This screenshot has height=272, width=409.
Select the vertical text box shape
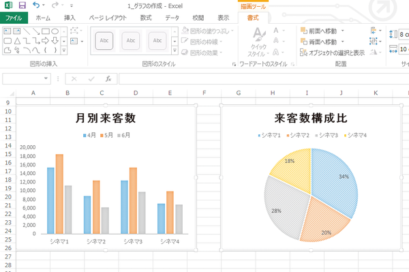coord(17,31)
